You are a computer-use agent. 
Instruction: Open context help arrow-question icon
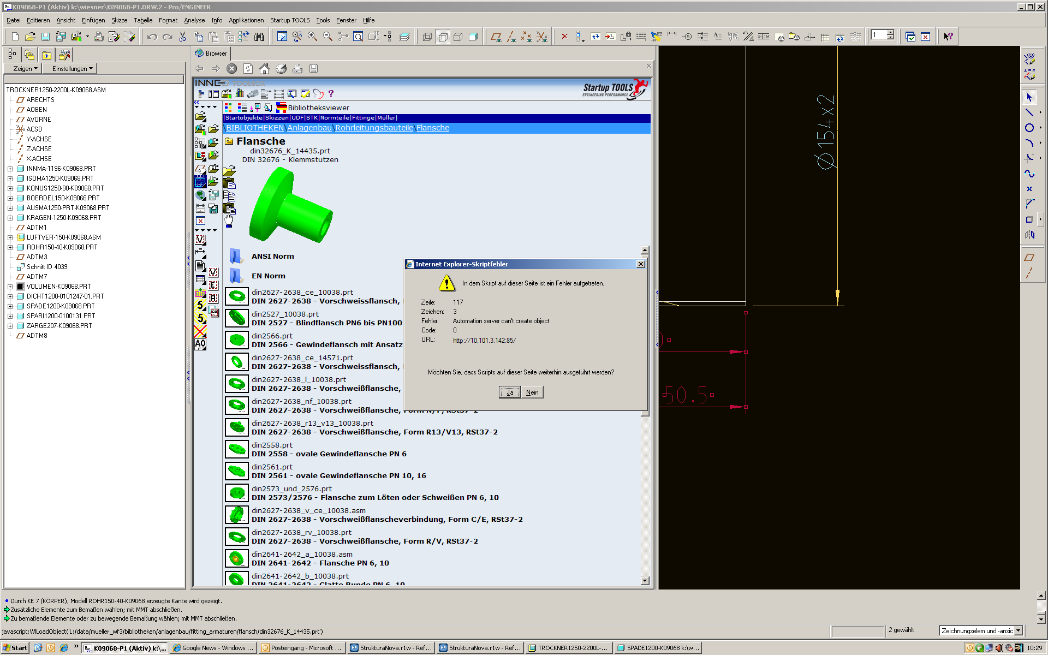[x=949, y=37]
